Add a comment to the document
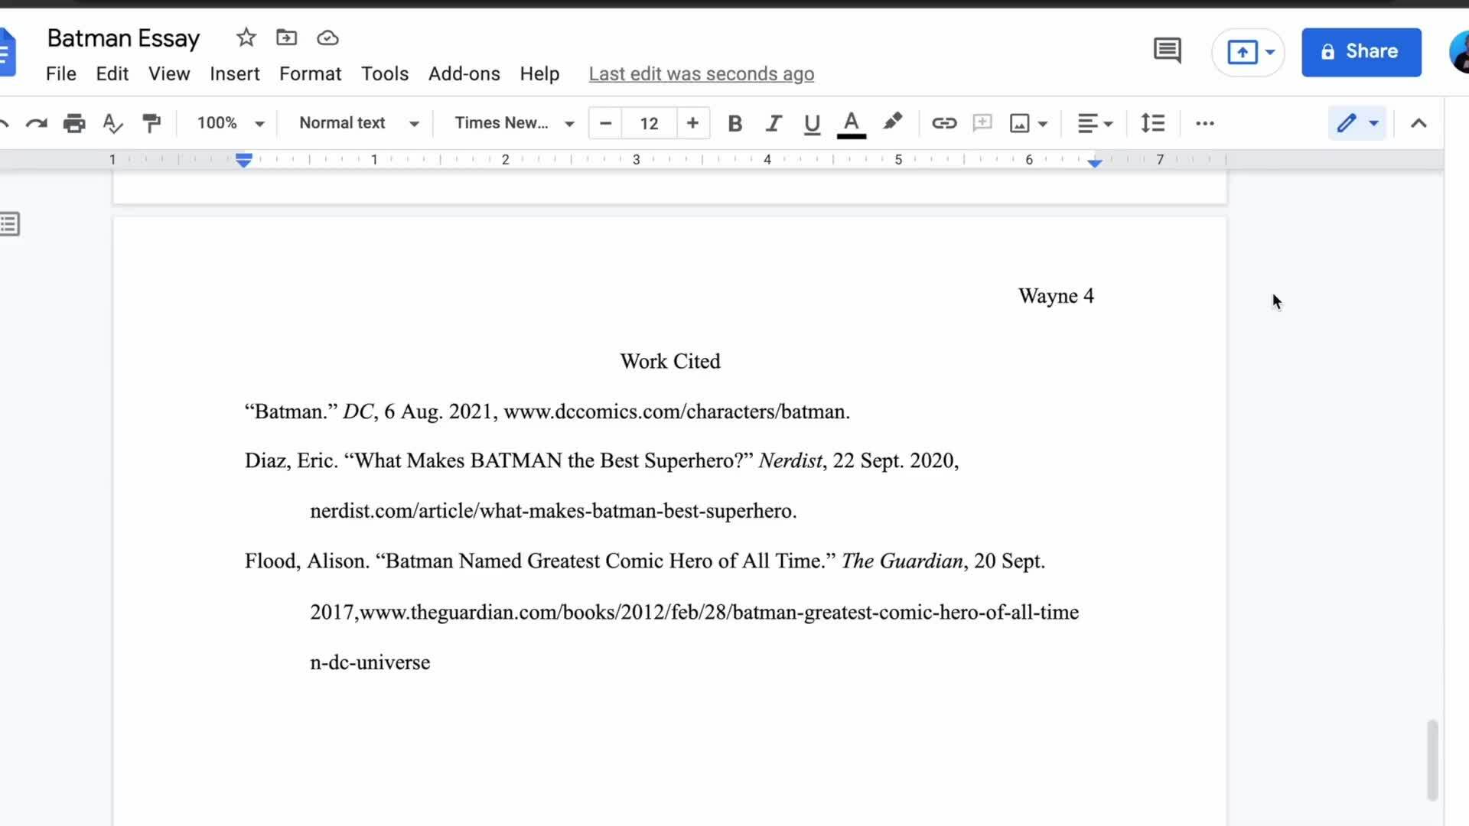The width and height of the screenshot is (1469, 826). pos(982,123)
